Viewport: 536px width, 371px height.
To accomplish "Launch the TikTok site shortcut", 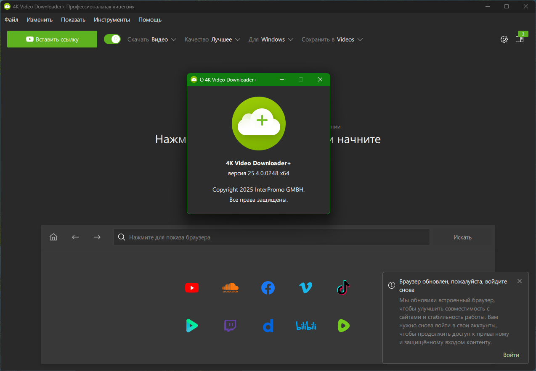I will [x=343, y=288].
